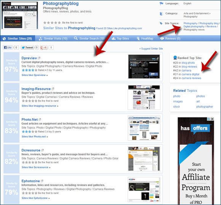The image size is (221, 205).
Task: Open external link icon next to Dpreview
Action: [x=39, y=58]
